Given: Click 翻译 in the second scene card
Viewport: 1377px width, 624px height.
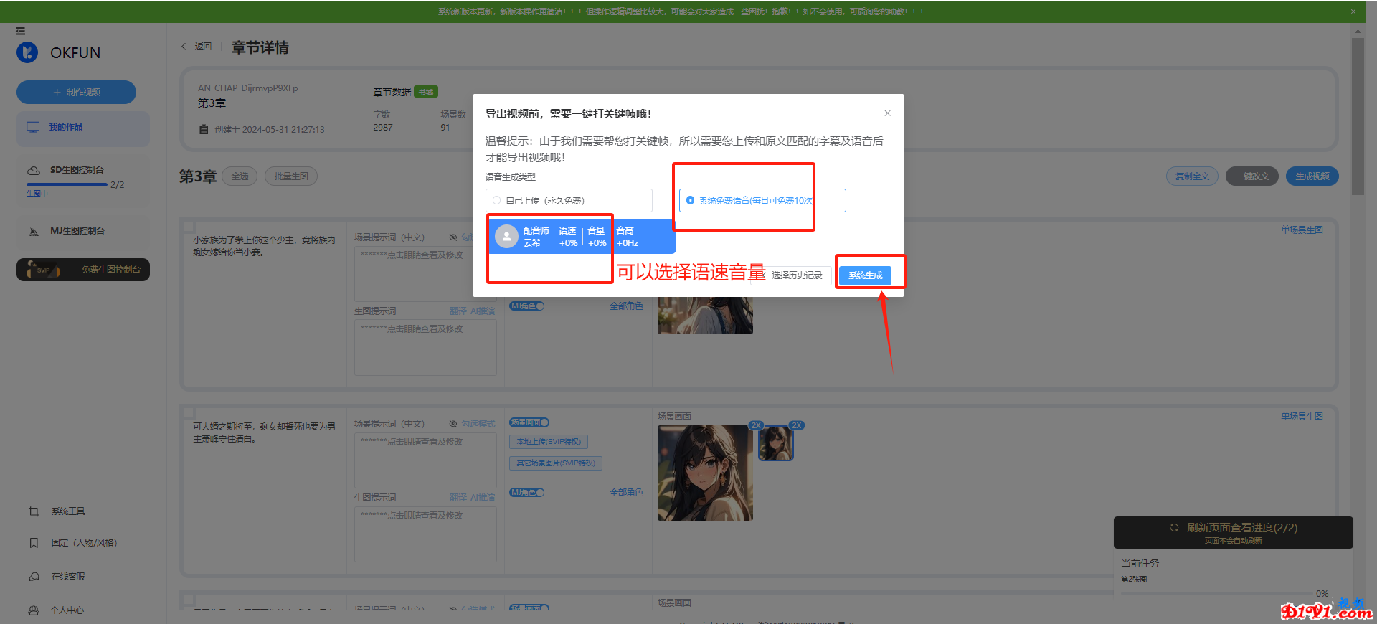Looking at the screenshot, I should [x=458, y=498].
